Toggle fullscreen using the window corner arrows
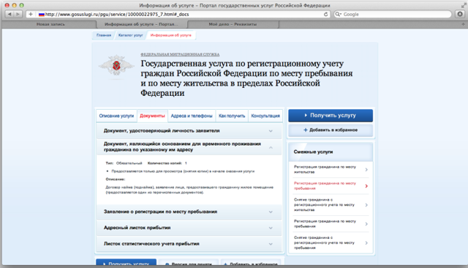Image resolution: width=468 pixels, height=268 pixels. [463, 5]
